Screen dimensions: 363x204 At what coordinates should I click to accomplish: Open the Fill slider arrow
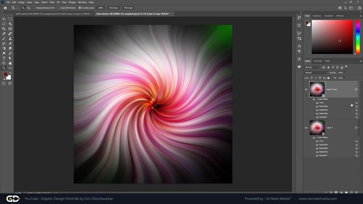[x=345, y=78]
